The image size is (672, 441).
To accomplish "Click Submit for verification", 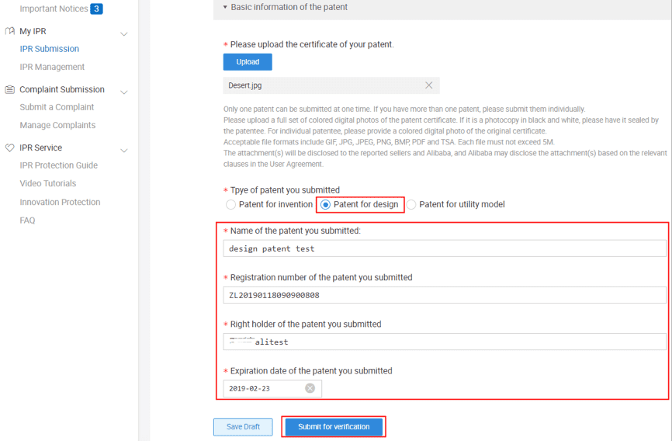I will tap(334, 427).
